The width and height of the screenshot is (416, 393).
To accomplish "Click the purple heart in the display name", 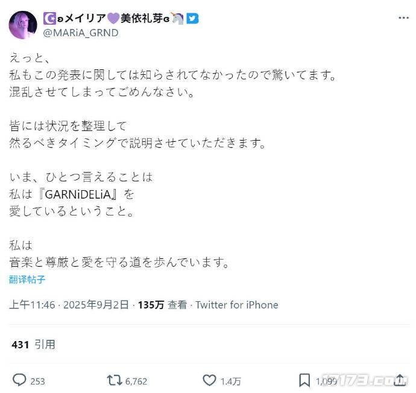I will (x=114, y=19).
